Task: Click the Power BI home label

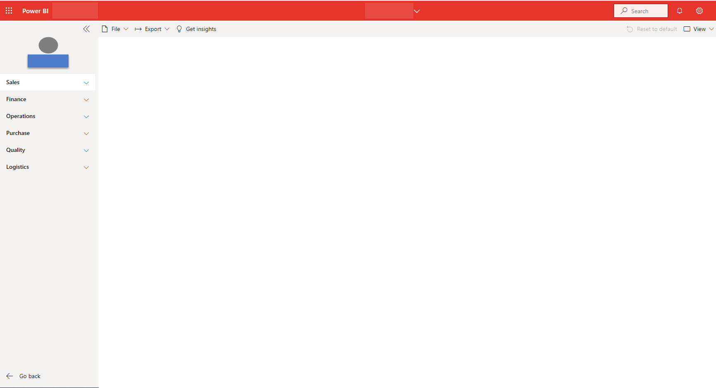Action: click(35, 11)
